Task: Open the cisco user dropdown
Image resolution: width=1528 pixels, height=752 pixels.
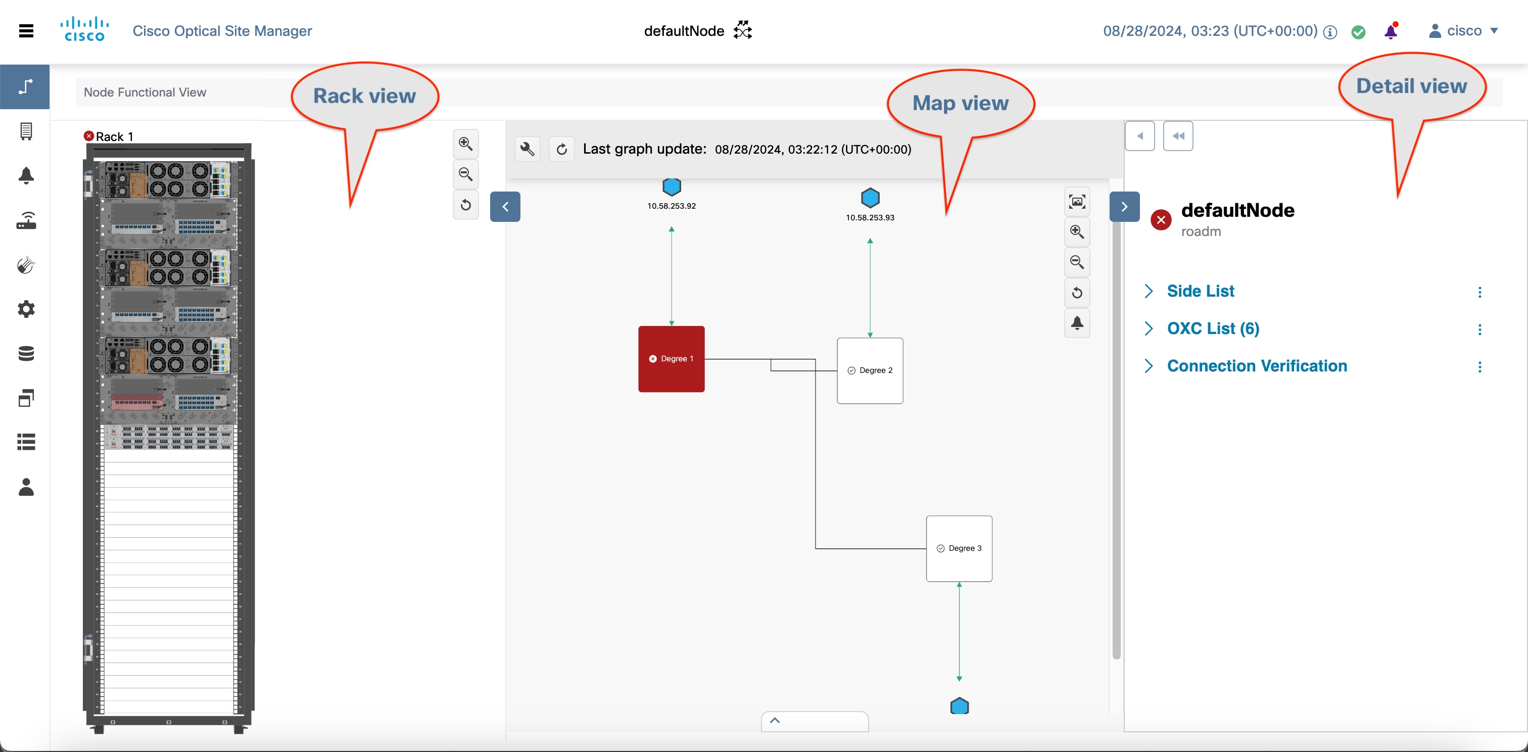Action: (1464, 31)
